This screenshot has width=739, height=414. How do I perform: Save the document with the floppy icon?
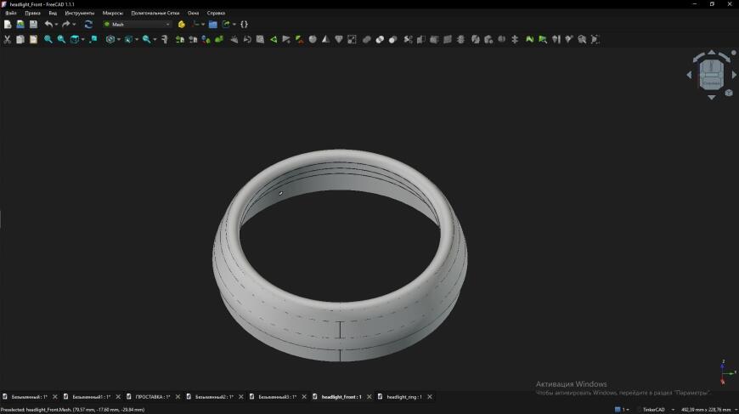pyautogui.click(x=33, y=24)
